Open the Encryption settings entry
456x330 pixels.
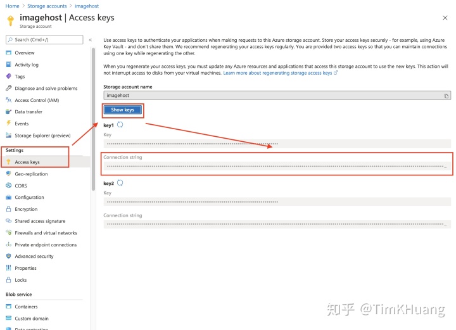26,209
